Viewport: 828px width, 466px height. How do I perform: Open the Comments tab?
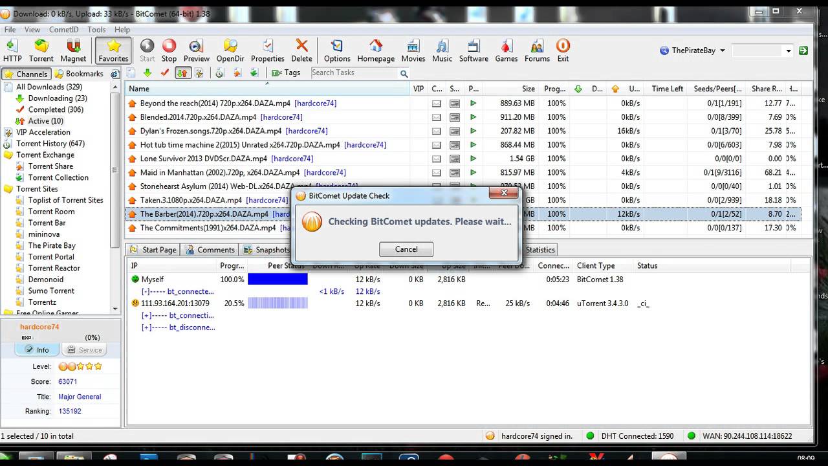pyautogui.click(x=210, y=250)
